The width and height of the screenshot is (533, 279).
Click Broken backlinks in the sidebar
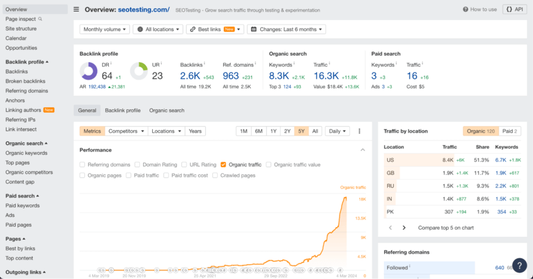25,81
